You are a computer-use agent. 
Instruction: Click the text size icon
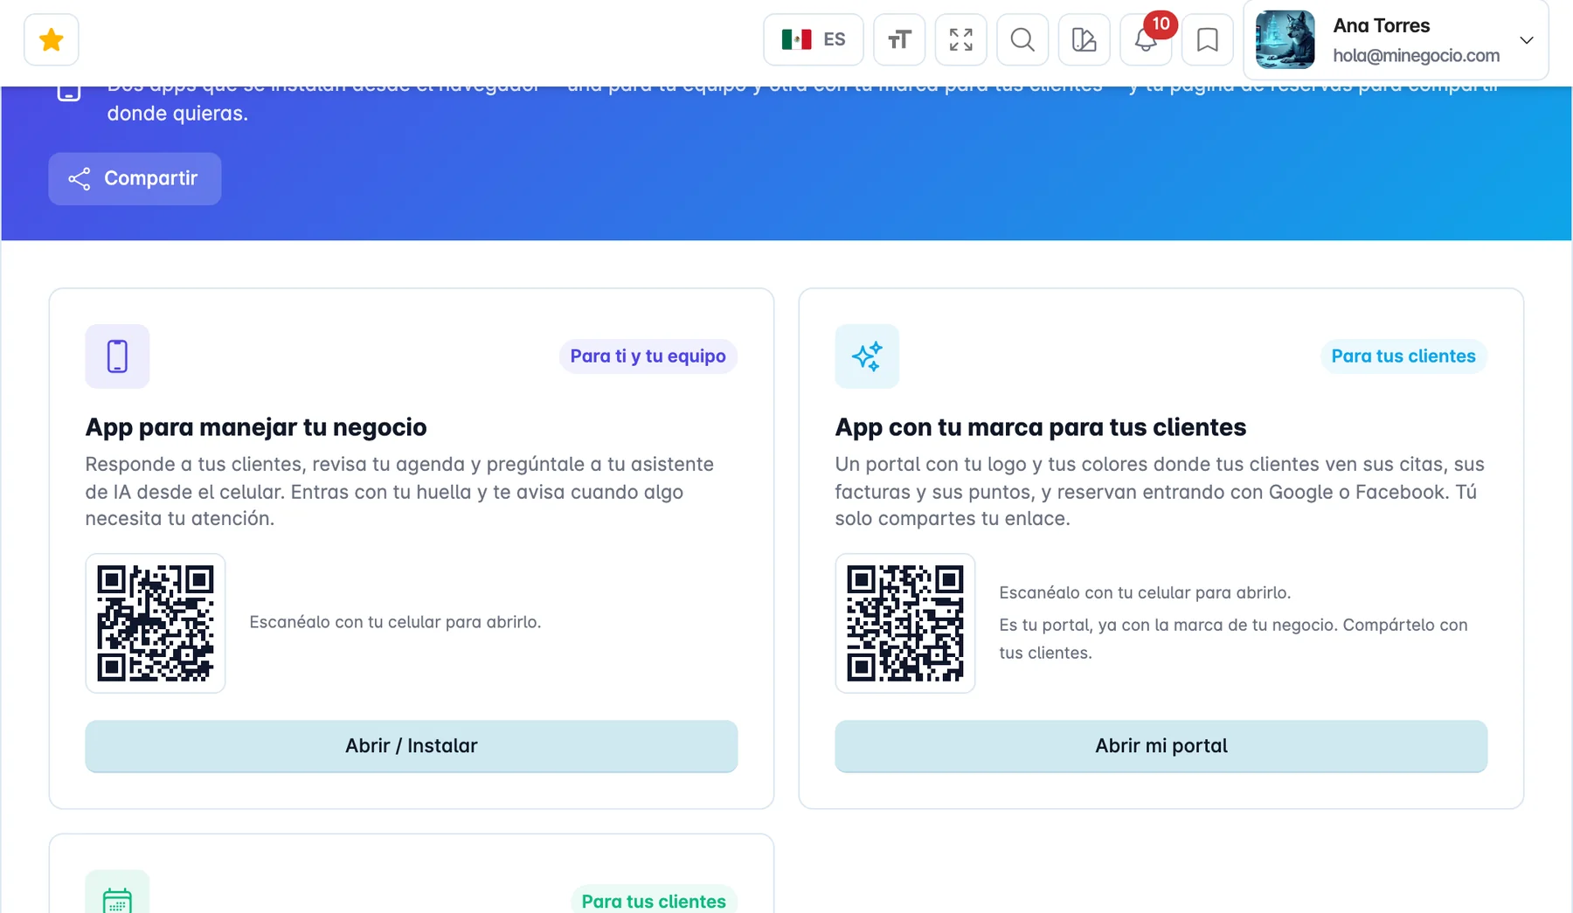[x=899, y=40]
